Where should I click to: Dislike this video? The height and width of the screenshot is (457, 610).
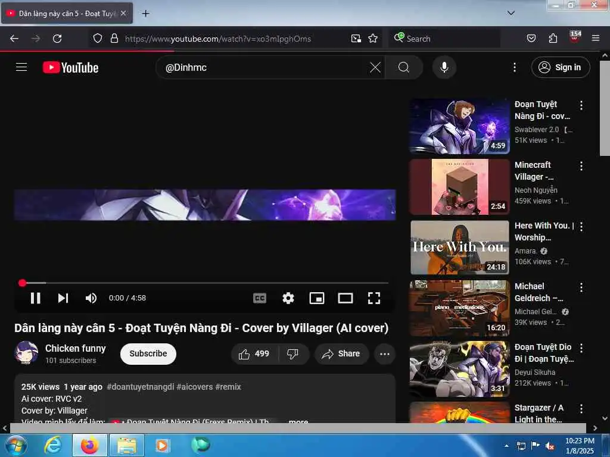(293, 353)
